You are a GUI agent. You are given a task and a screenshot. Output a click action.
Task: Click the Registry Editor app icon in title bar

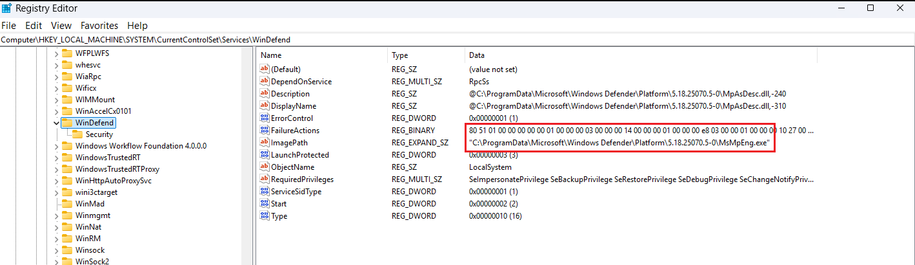pos(6,8)
